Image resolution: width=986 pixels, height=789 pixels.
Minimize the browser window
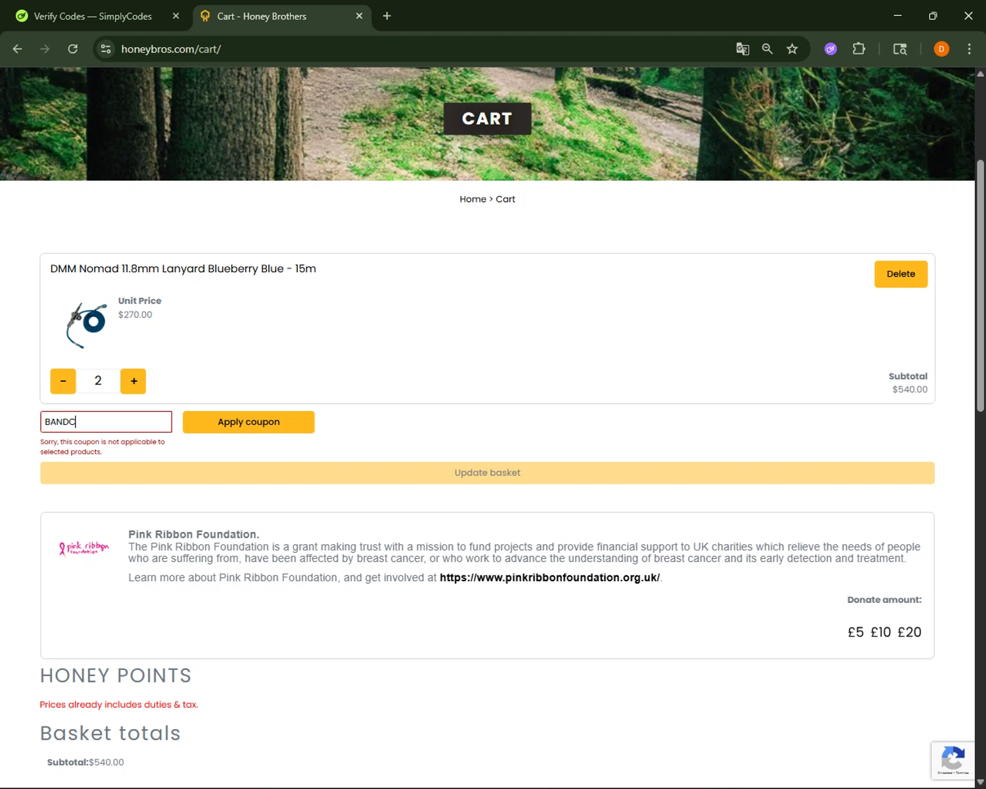point(898,16)
